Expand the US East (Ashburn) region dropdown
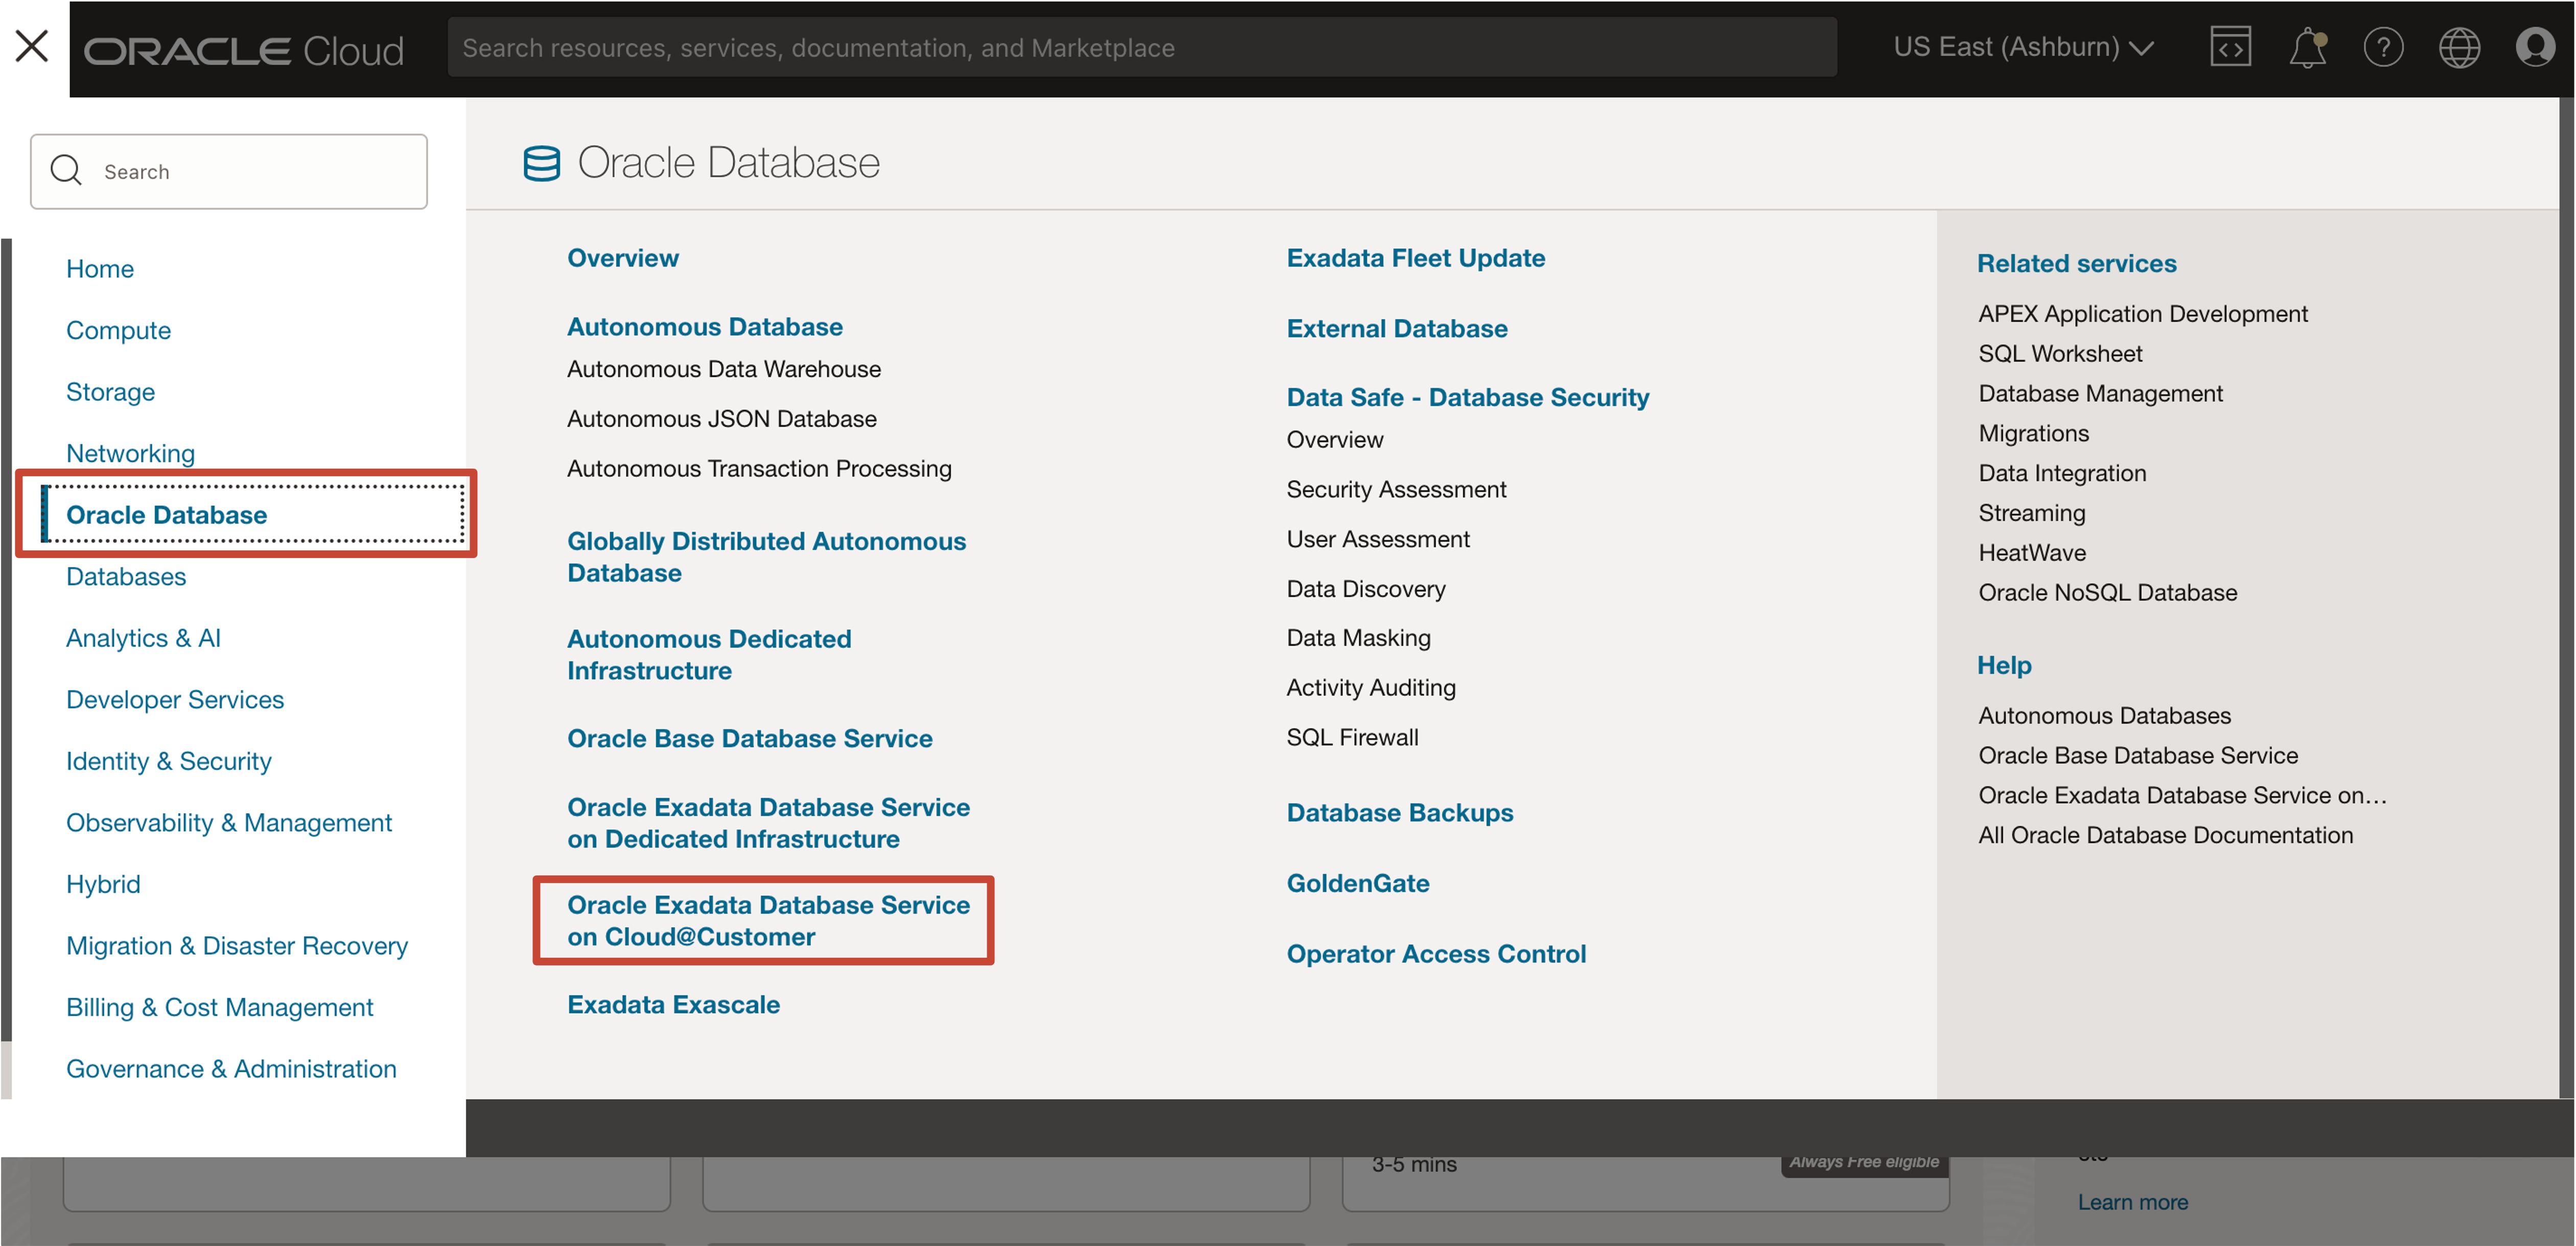 (2022, 47)
